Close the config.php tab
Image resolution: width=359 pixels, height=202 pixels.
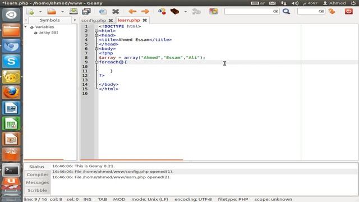(111, 20)
